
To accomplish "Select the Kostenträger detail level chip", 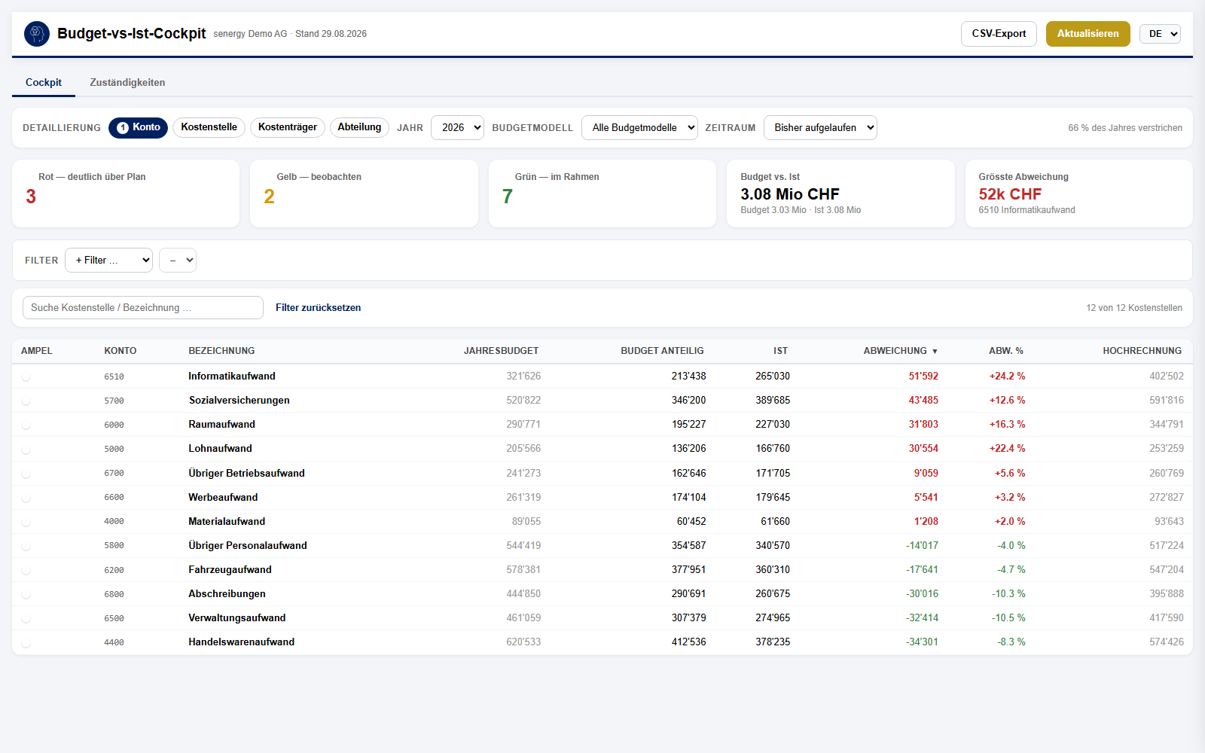I will [288, 127].
